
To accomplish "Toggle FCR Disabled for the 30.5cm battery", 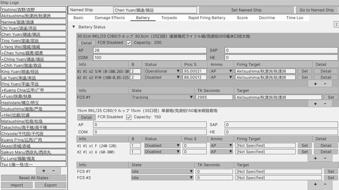I will [x=129, y=43].
